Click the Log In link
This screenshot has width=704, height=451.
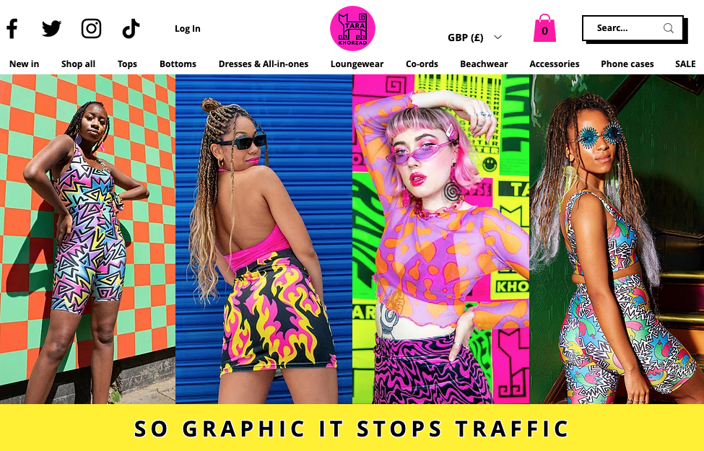(x=188, y=28)
